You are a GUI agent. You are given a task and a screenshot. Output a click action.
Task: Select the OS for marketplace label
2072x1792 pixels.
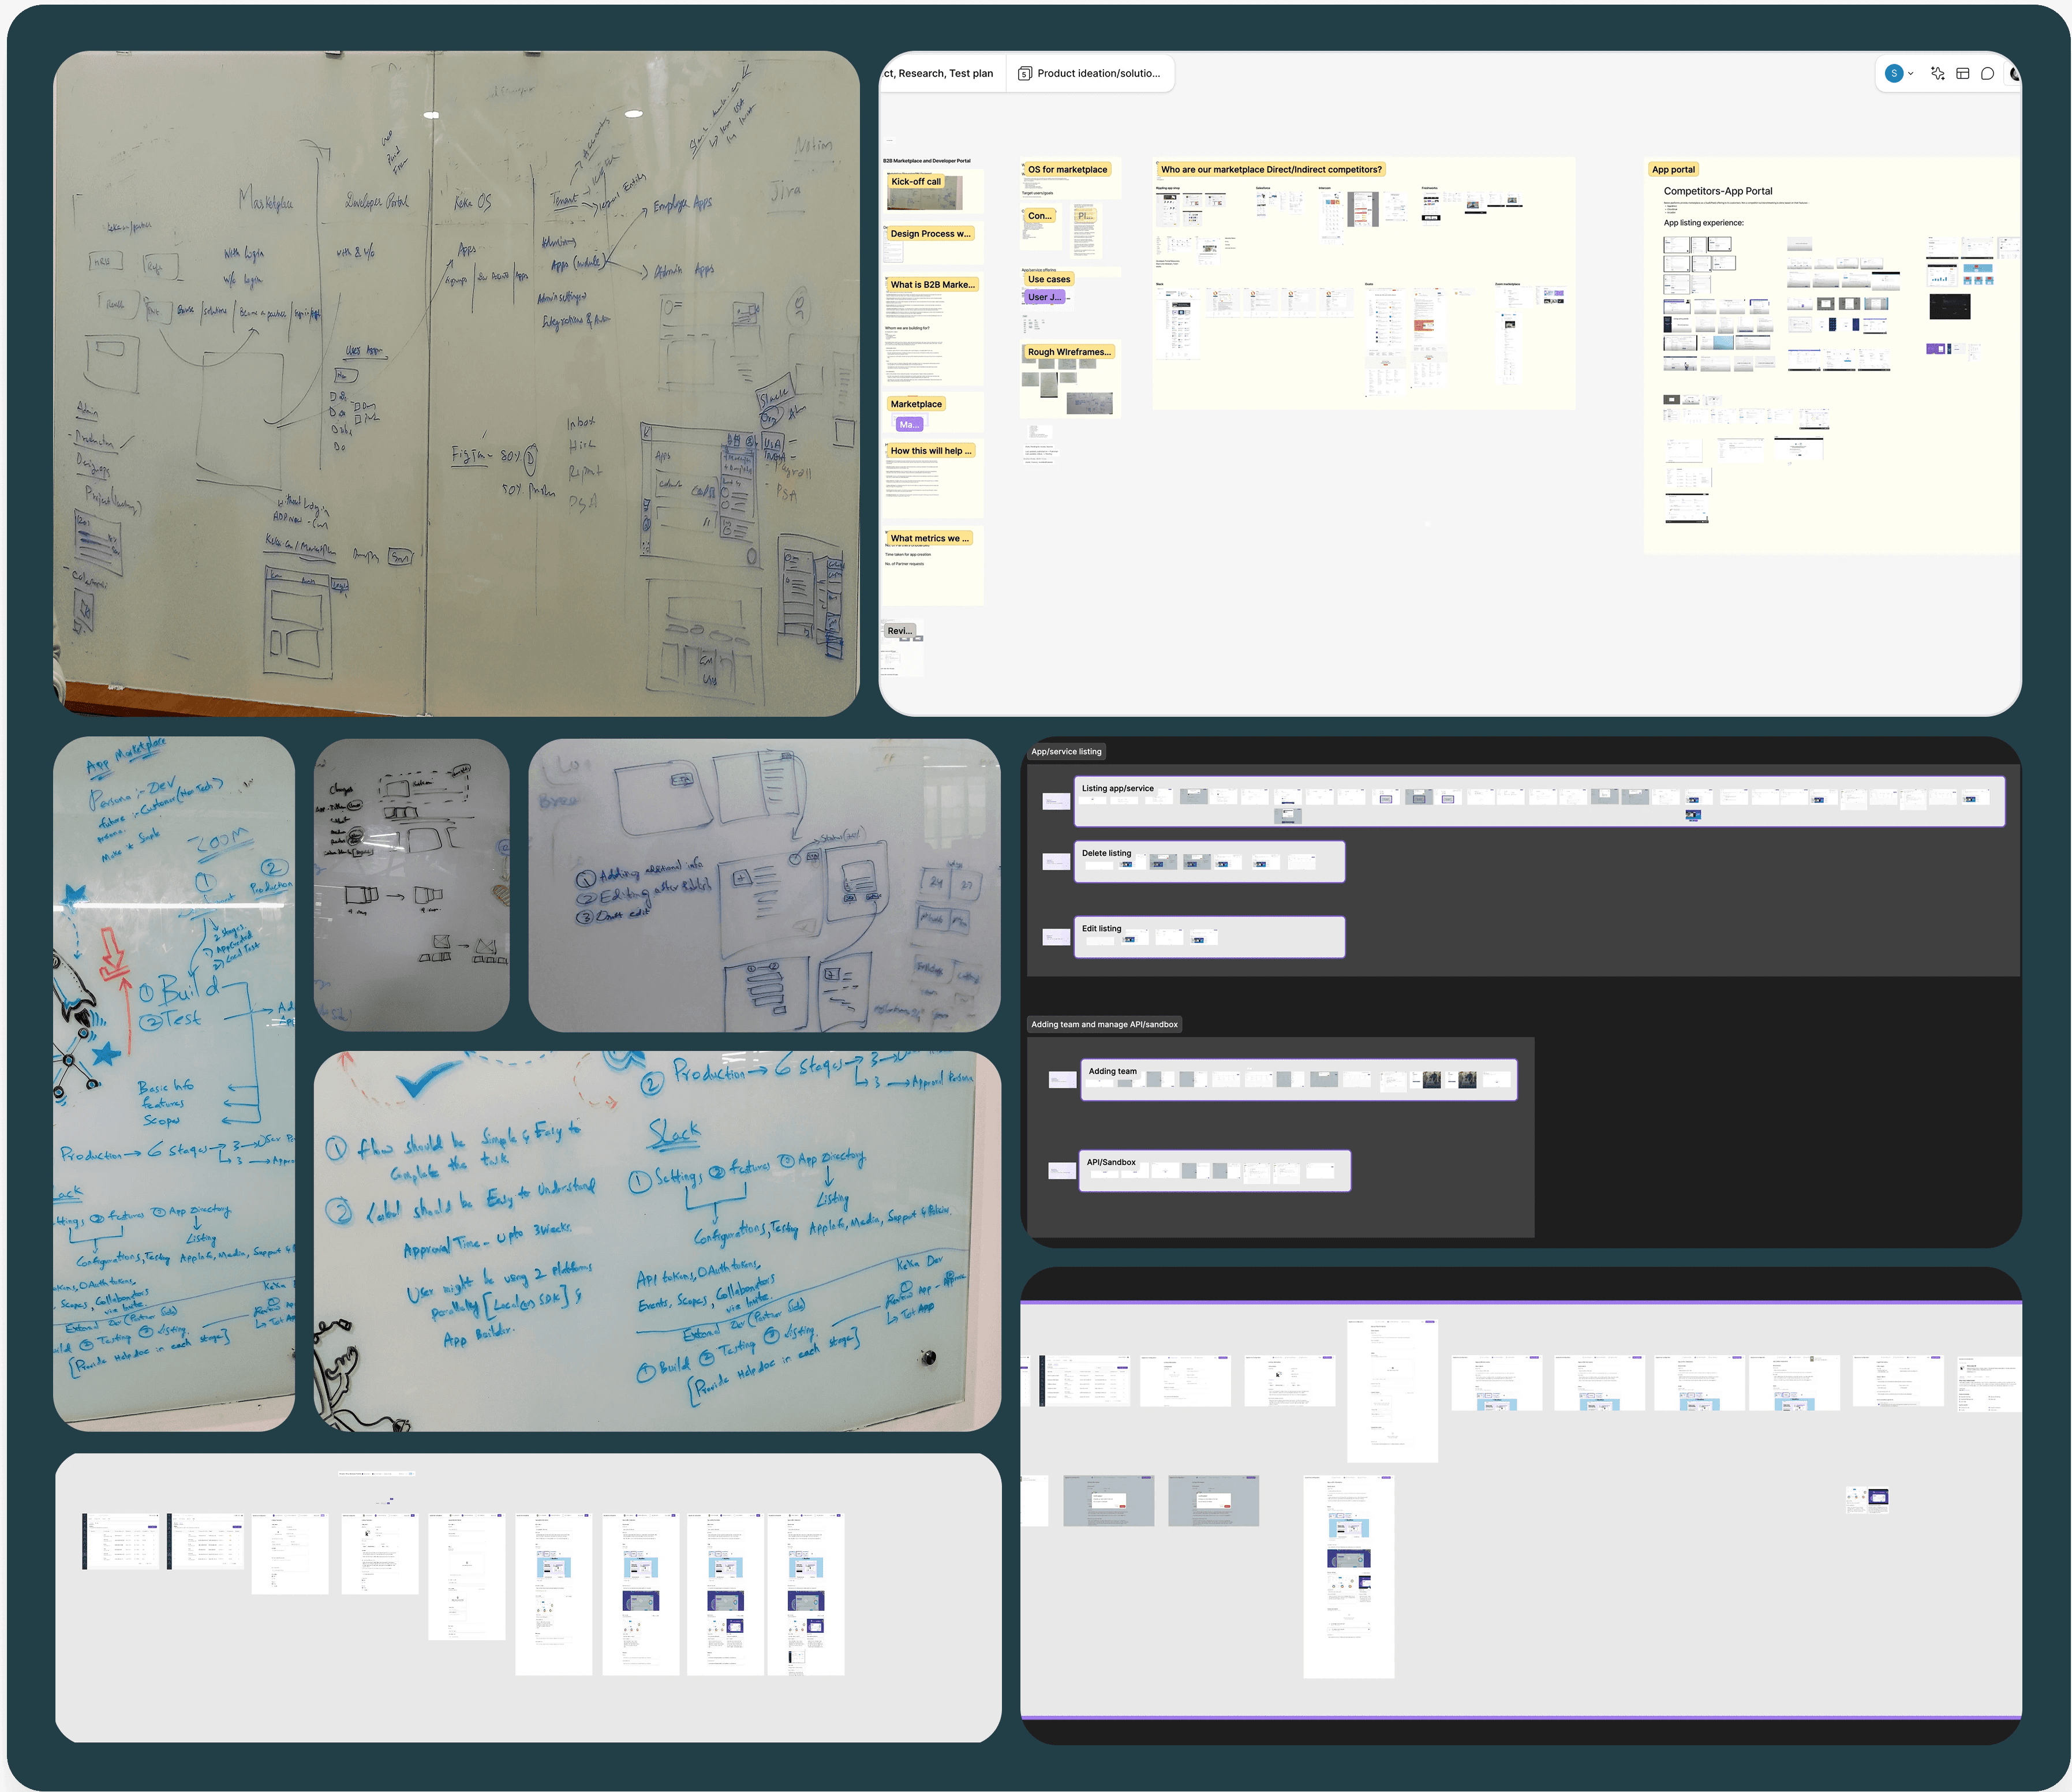(1067, 170)
